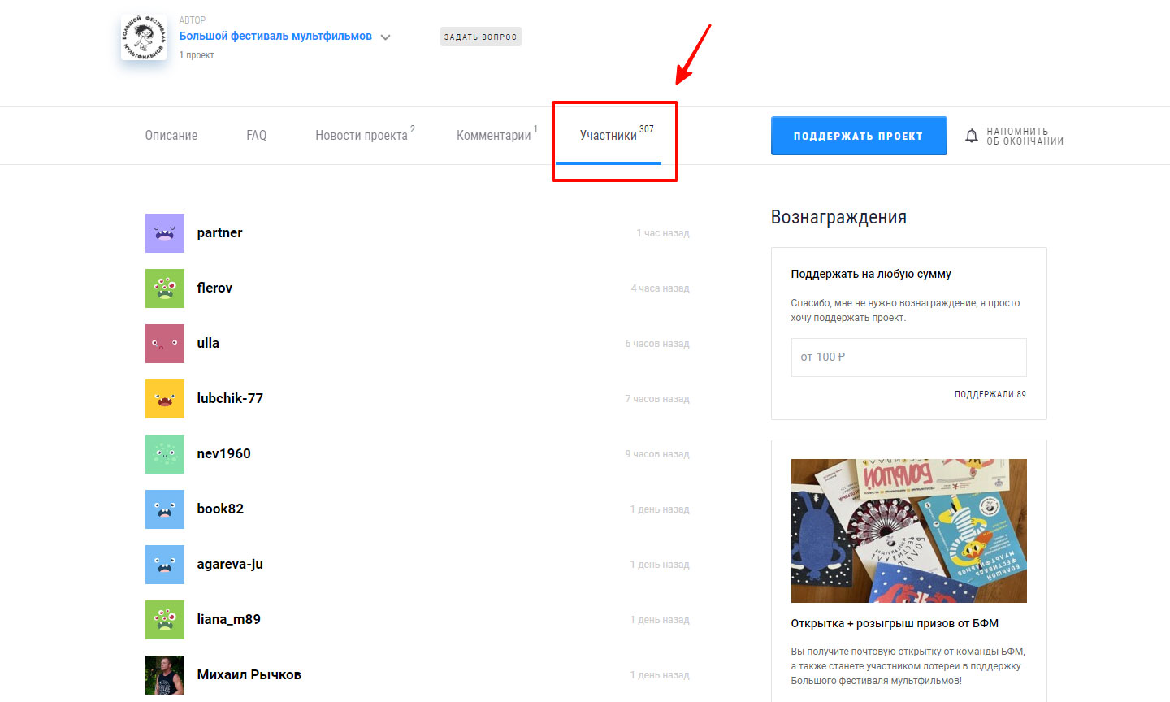
Task: Click the support amount input field
Action: 908,357
